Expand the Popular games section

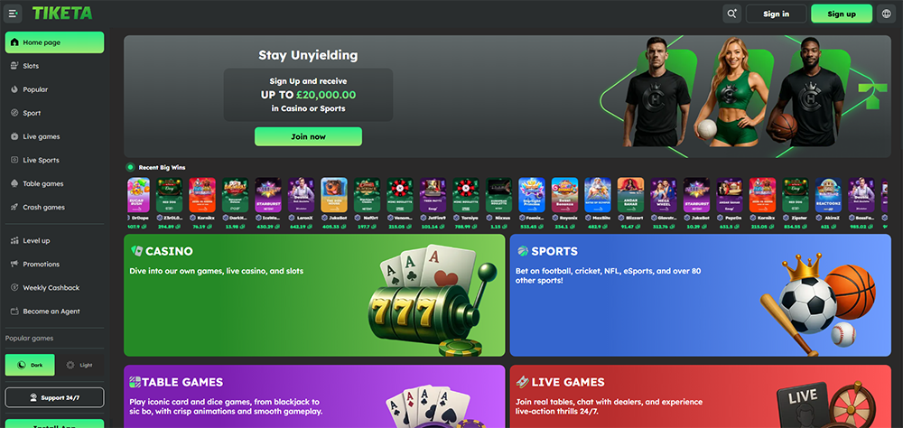tap(30, 338)
